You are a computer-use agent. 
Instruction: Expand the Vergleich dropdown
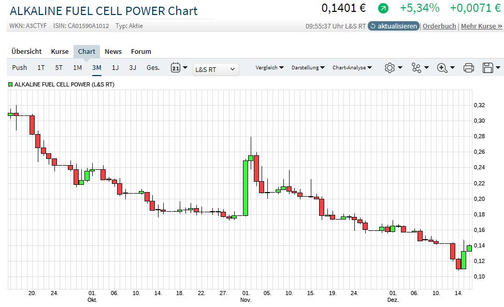pos(269,67)
